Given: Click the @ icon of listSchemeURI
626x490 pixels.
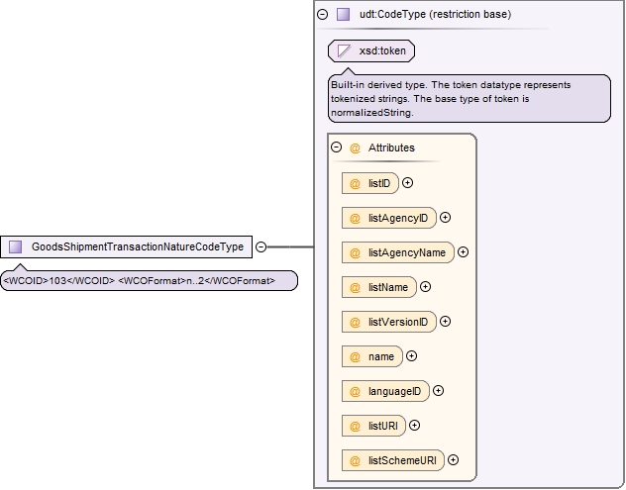Looking at the screenshot, I should click(x=355, y=461).
